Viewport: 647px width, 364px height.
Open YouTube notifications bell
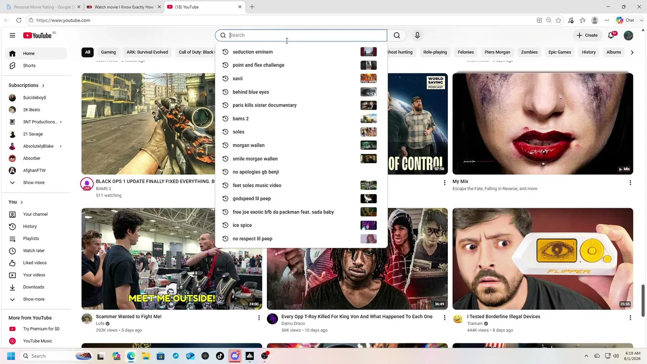(x=611, y=35)
